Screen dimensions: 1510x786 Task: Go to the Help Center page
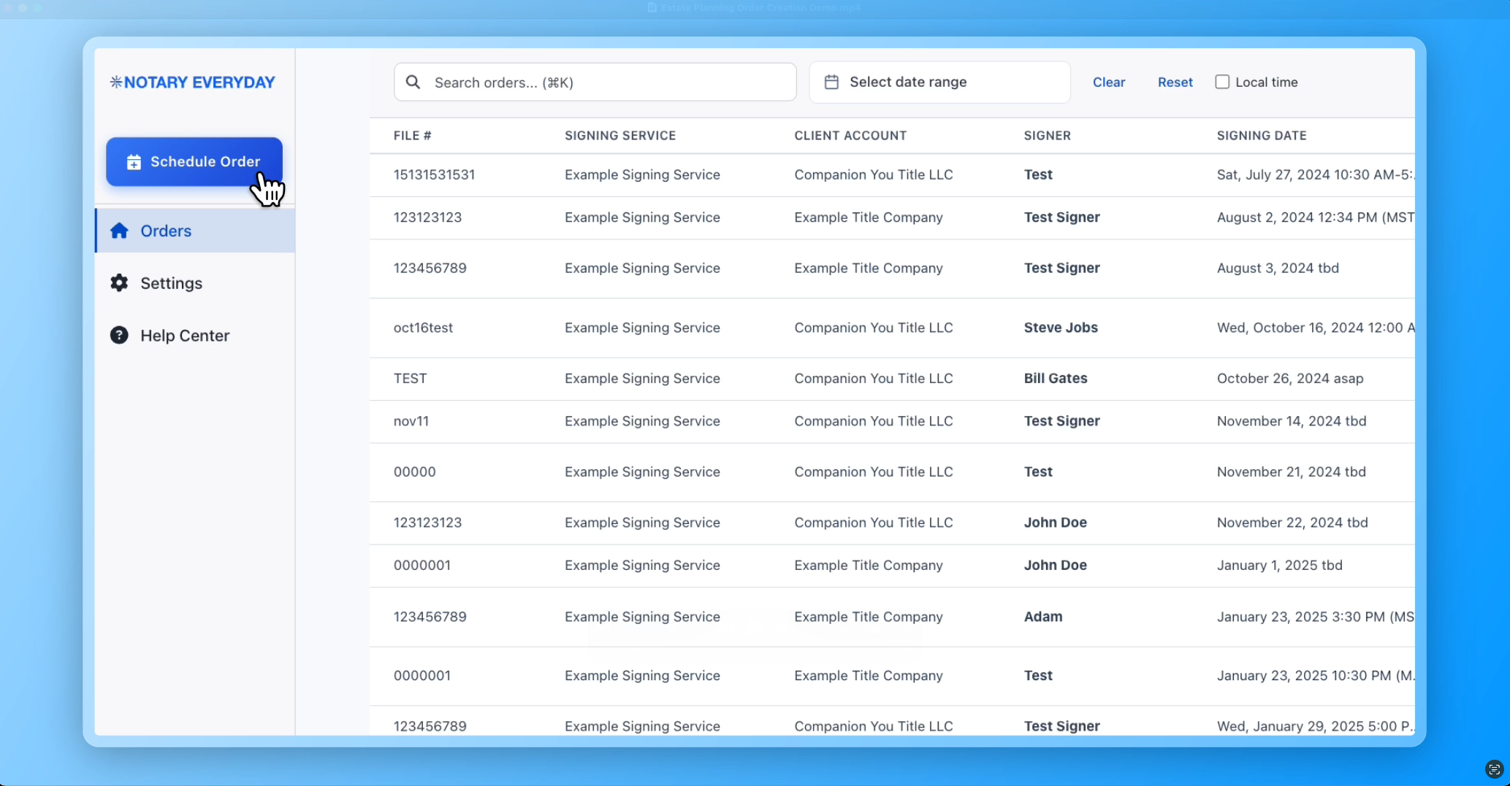click(x=185, y=336)
